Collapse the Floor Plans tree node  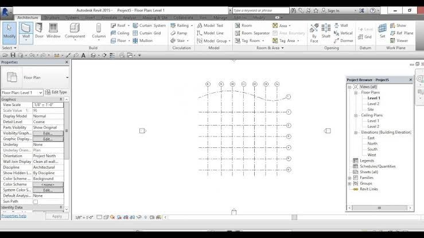(x=356, y=93)
